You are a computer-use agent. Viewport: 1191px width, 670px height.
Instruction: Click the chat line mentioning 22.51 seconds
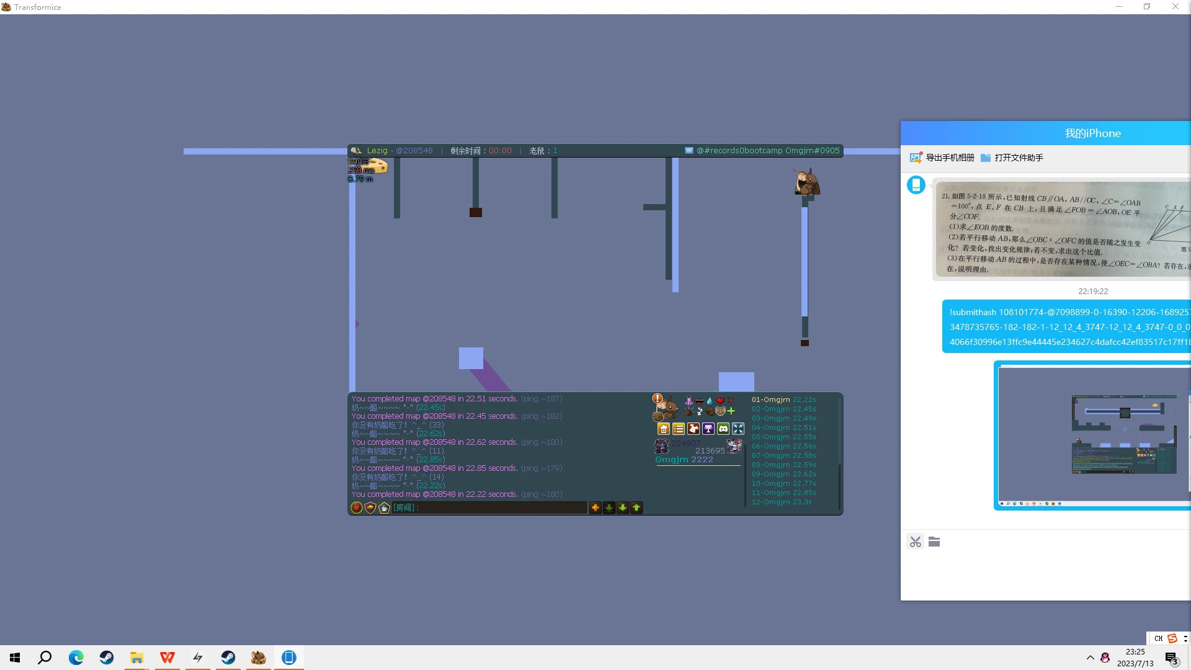pos(457,399)
